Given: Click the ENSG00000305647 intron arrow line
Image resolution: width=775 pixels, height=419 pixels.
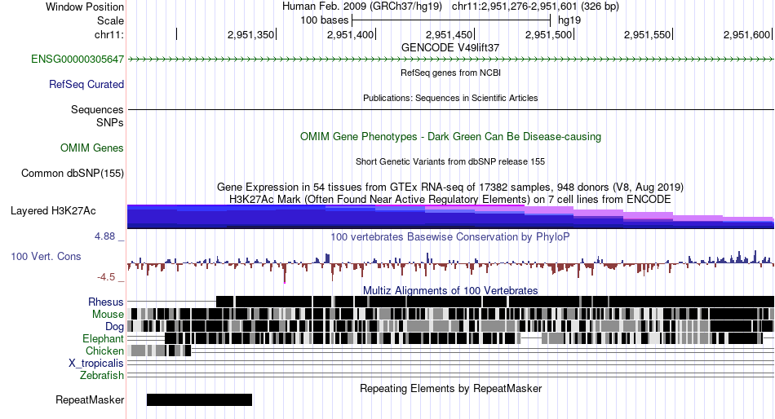Looking at the screenshot, I should (x=450, y=60).
